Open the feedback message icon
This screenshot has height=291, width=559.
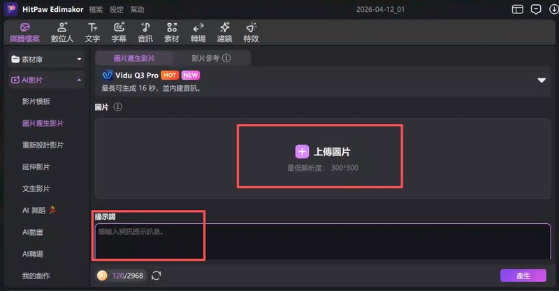coord(535,9)
